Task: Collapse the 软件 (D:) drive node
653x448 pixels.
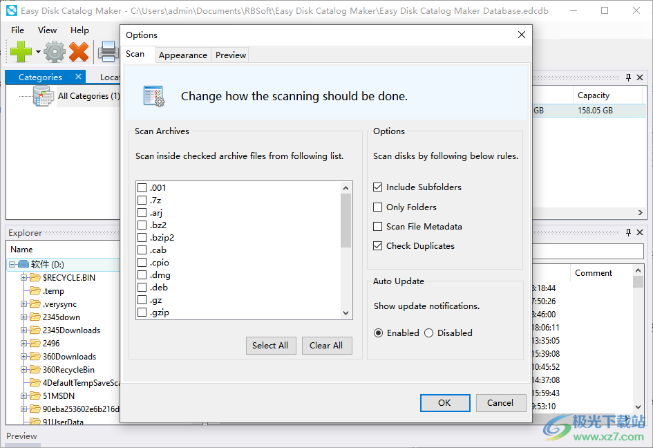Action: pyautogui.click(x=12, y=264)
